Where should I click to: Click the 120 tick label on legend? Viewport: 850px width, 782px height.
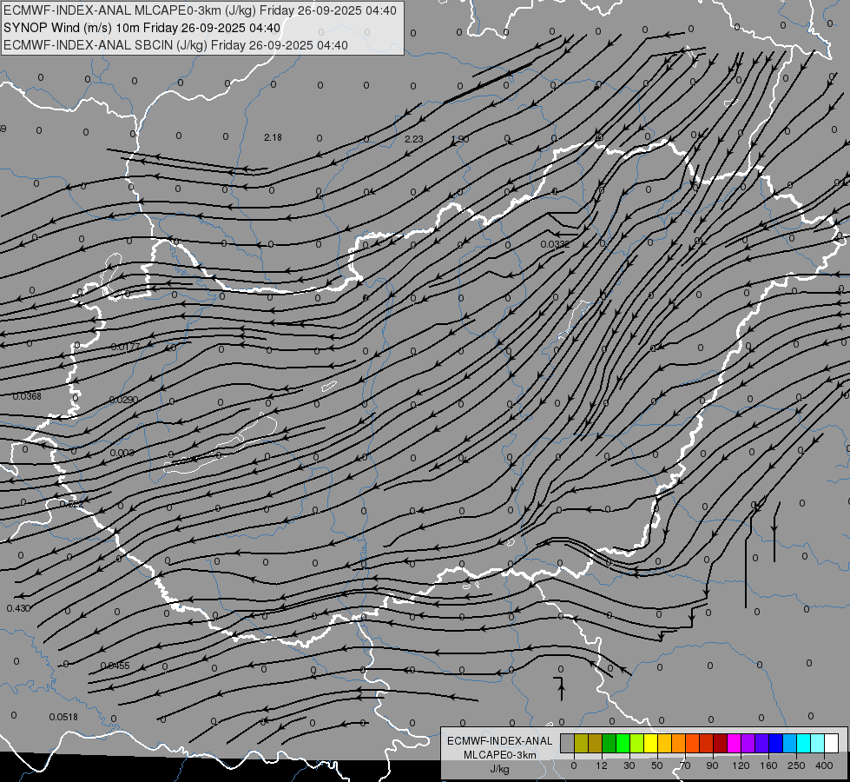pyautogui.click(x=741, y=765)
